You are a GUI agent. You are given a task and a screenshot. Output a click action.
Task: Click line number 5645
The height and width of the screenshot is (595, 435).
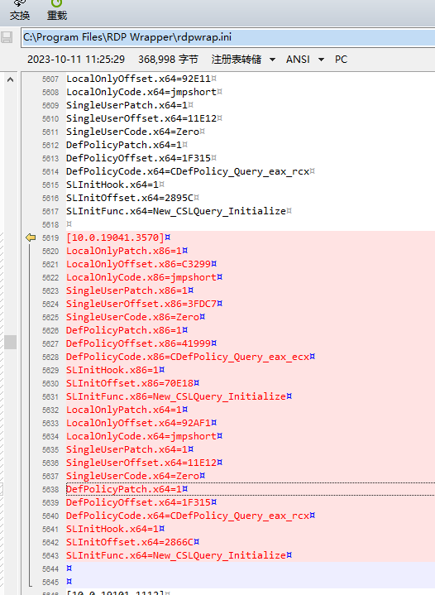pyautogui.click(x=50, y=582)
